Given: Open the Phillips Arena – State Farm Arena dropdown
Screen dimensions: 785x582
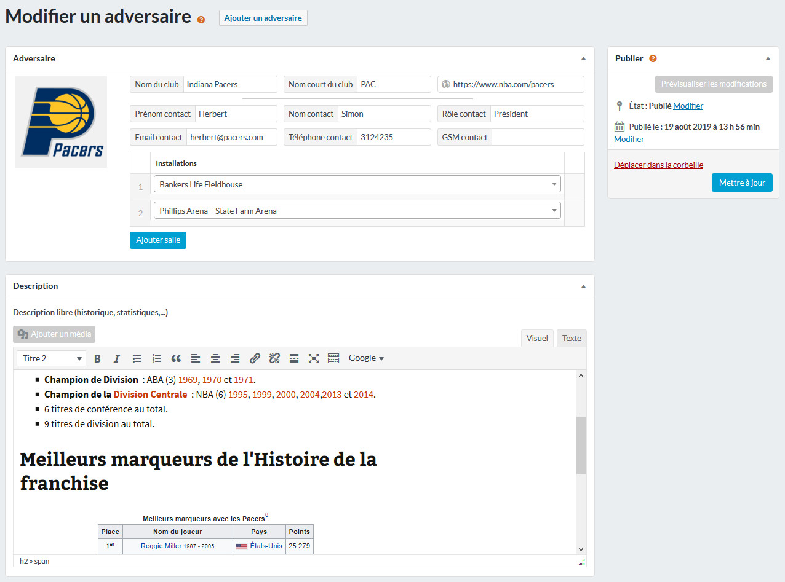Looking at the screenshot, I should (357, 211).
